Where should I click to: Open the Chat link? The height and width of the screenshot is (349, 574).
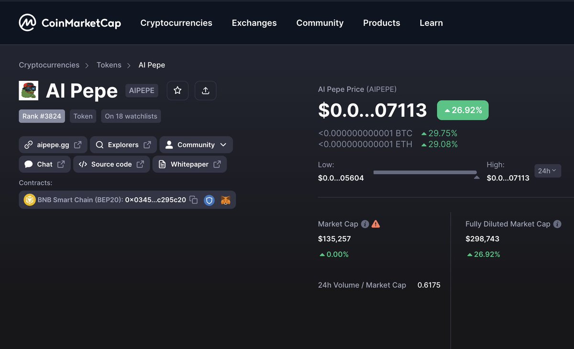[x=44, y=164]
